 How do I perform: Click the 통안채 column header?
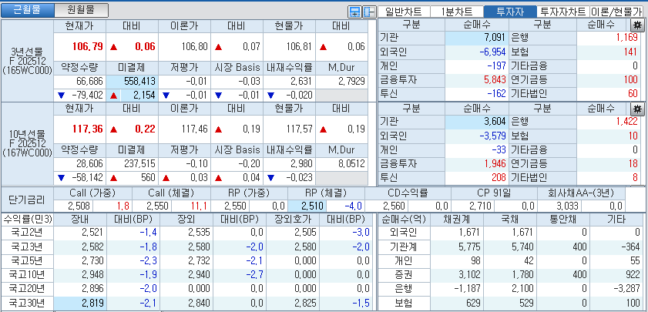point(563,219)
